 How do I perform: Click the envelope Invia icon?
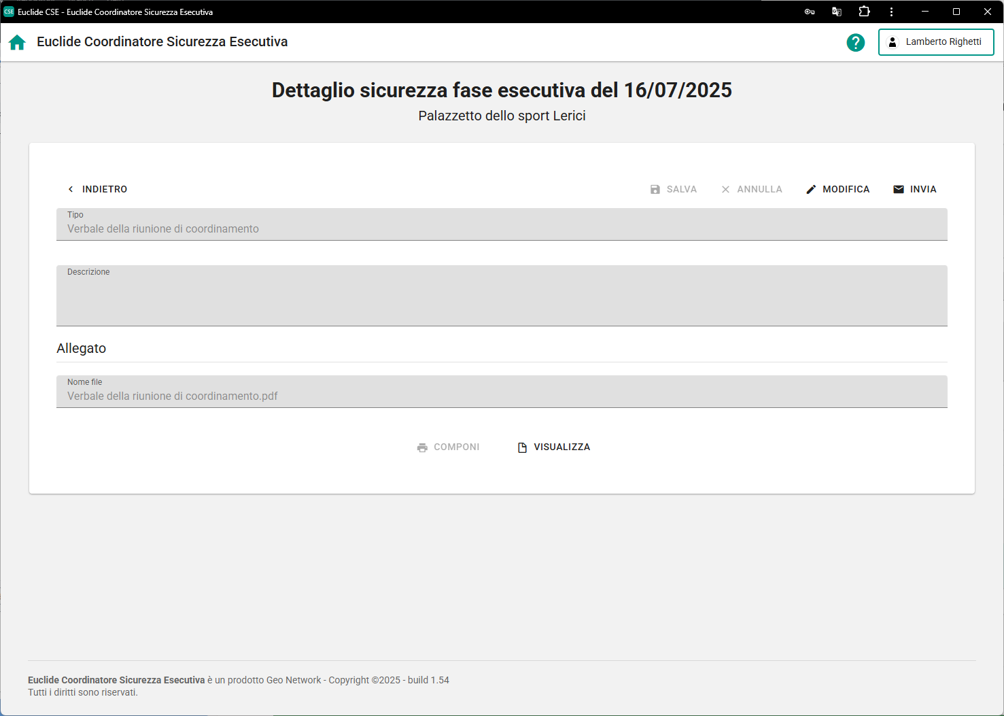[899, 190]
